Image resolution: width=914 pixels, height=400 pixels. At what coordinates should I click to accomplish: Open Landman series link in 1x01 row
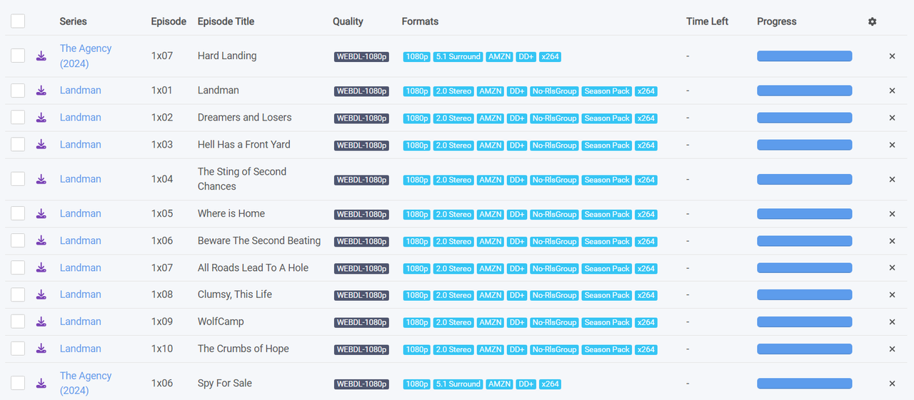[81, 91]
